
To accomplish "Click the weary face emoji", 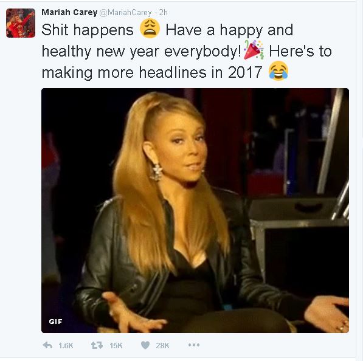I will pyautogui.click(x=150, y=29).
